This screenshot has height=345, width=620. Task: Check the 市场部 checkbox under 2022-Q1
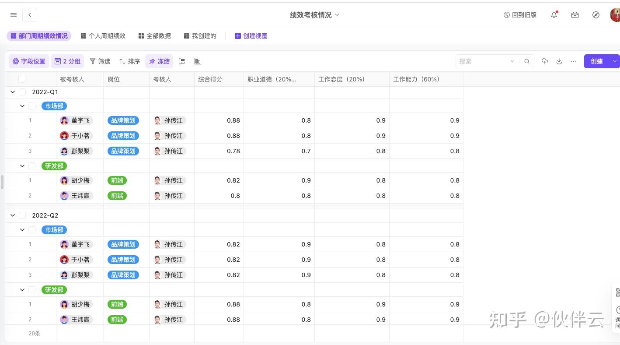[x=32, y=106]
